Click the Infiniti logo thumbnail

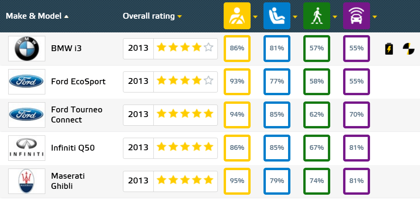27,148
